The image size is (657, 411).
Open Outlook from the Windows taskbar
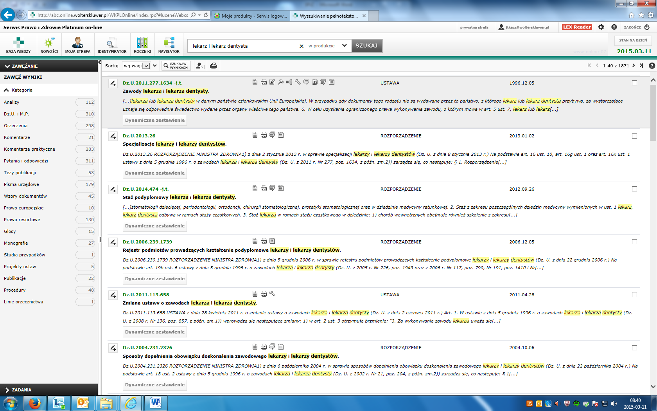[x=83, y=403]
